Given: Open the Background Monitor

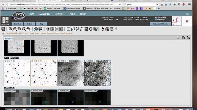Looking at the screenshot, I should [x=160, y=24].
